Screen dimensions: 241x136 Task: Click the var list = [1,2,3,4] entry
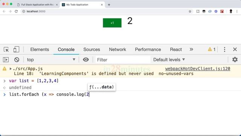tap(34, 80)
